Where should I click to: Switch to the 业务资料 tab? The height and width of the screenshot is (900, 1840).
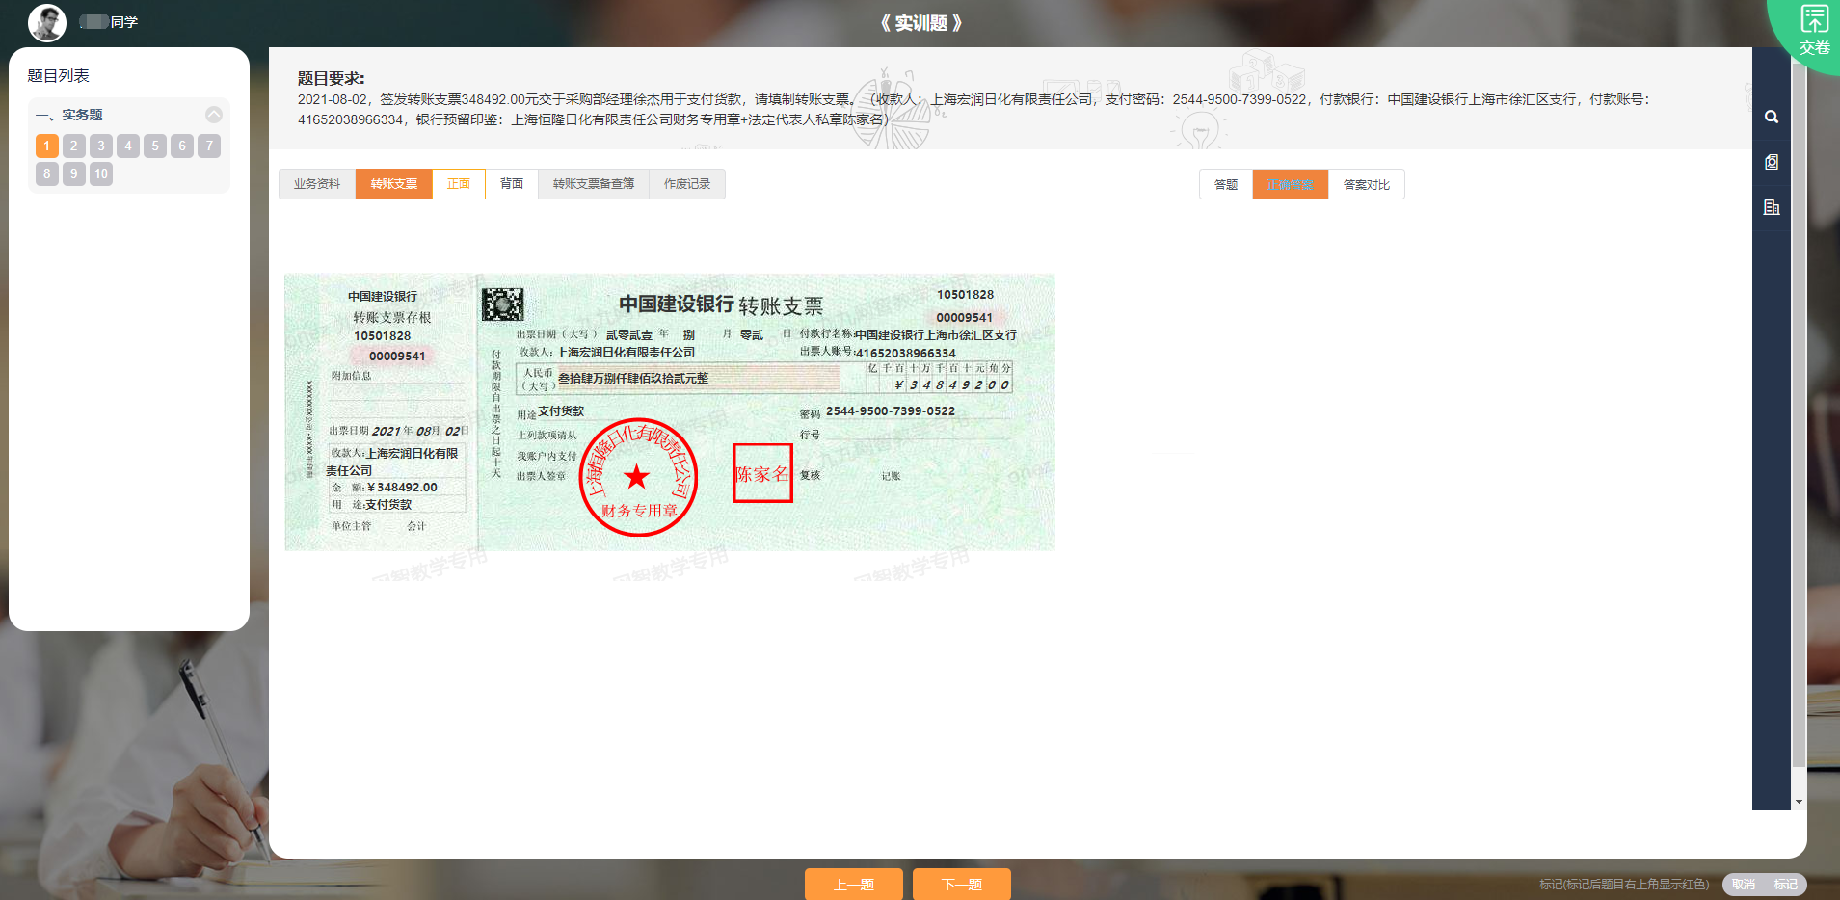[x=317, y=184]
